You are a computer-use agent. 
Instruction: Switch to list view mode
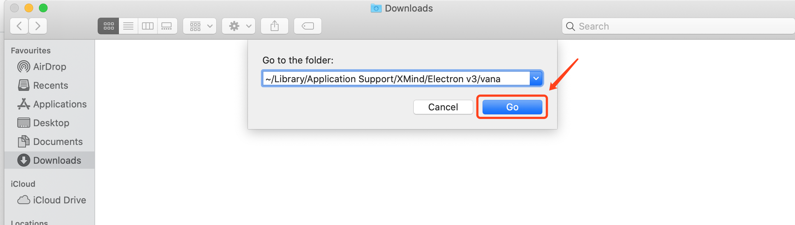point(128,26)
